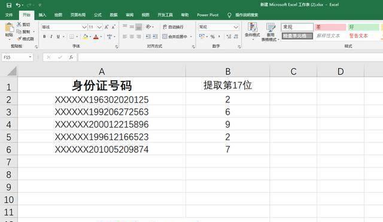The width and height of the screenshot is (383, 222).
Task: Toggle Bold formatting
Action: tap(44, 37)
